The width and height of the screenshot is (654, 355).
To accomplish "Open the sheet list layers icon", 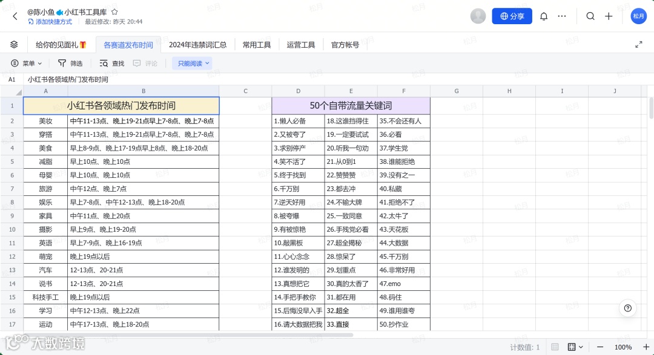I will pos(14,45).
